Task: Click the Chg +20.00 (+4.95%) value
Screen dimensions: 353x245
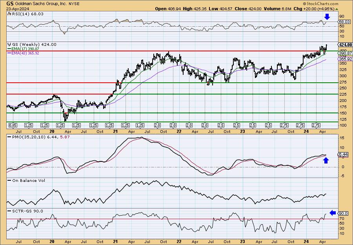Action: tap(314, 9)
